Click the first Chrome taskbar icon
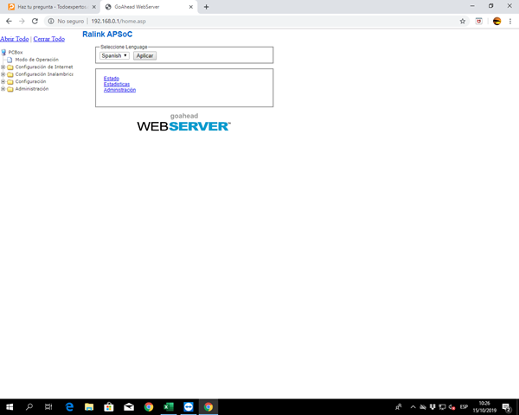This screenshot has width=519, height=415. coord(149,407)
